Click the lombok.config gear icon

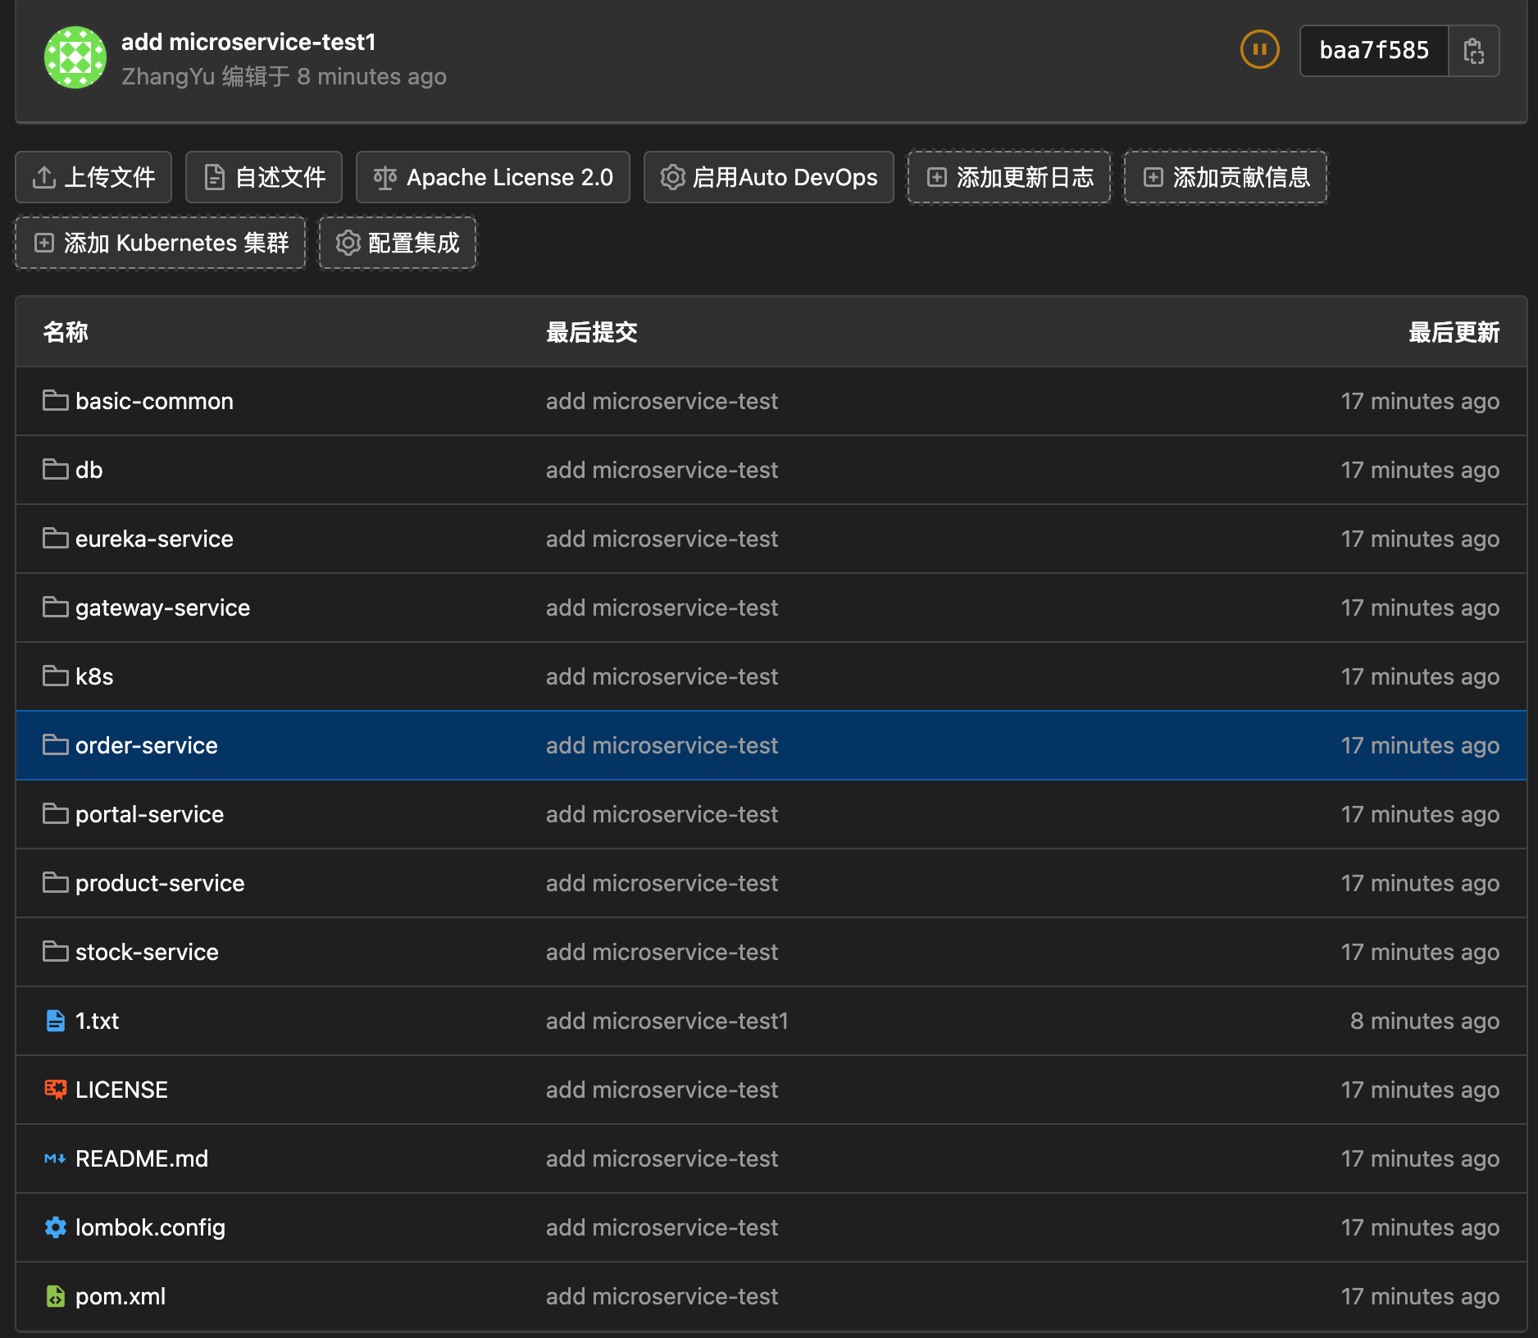(56, 1227)
